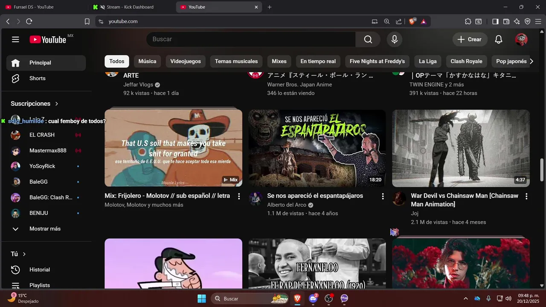Open the EL CRASH channel subscription
Viewport: 546px width, 307px height.
46,135
